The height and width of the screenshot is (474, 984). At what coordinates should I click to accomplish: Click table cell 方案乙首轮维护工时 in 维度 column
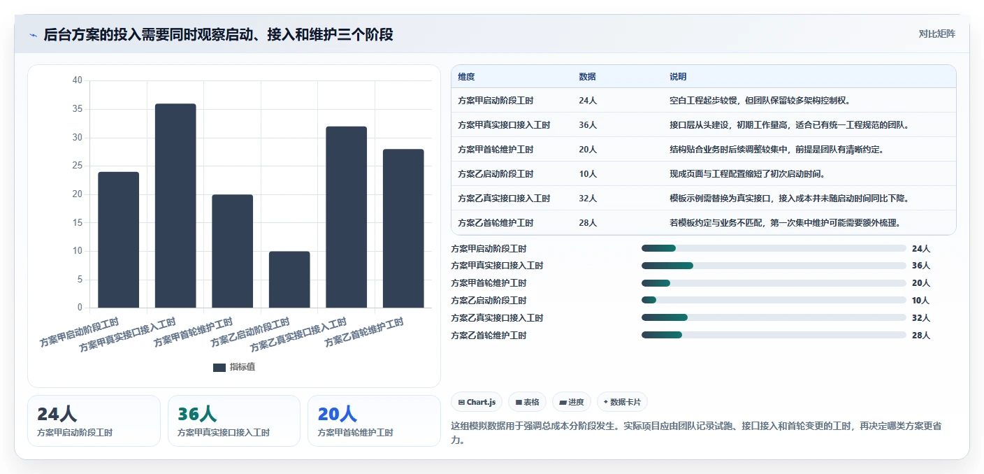pyautogui.click(x=495, y=223)
